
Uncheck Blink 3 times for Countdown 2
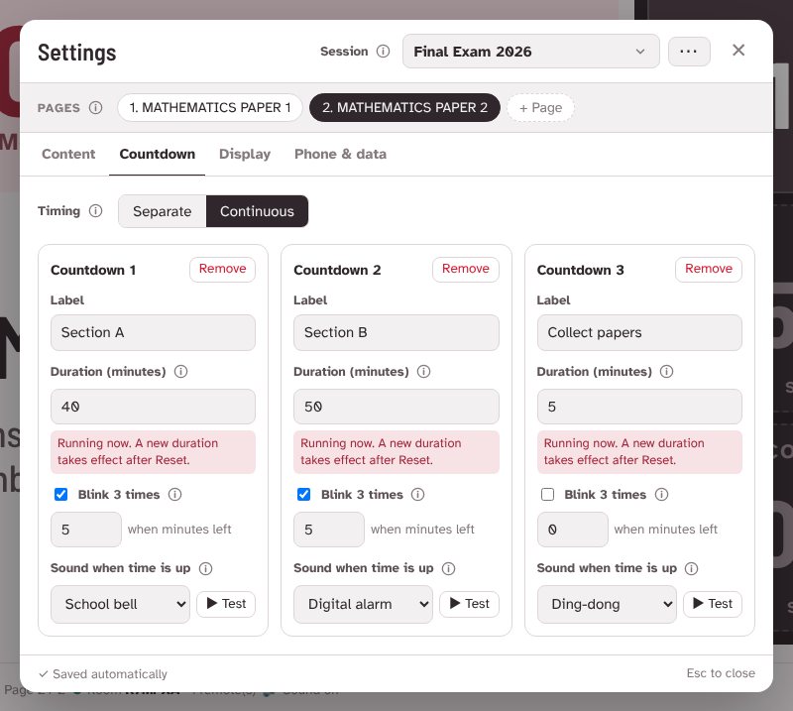304,495
